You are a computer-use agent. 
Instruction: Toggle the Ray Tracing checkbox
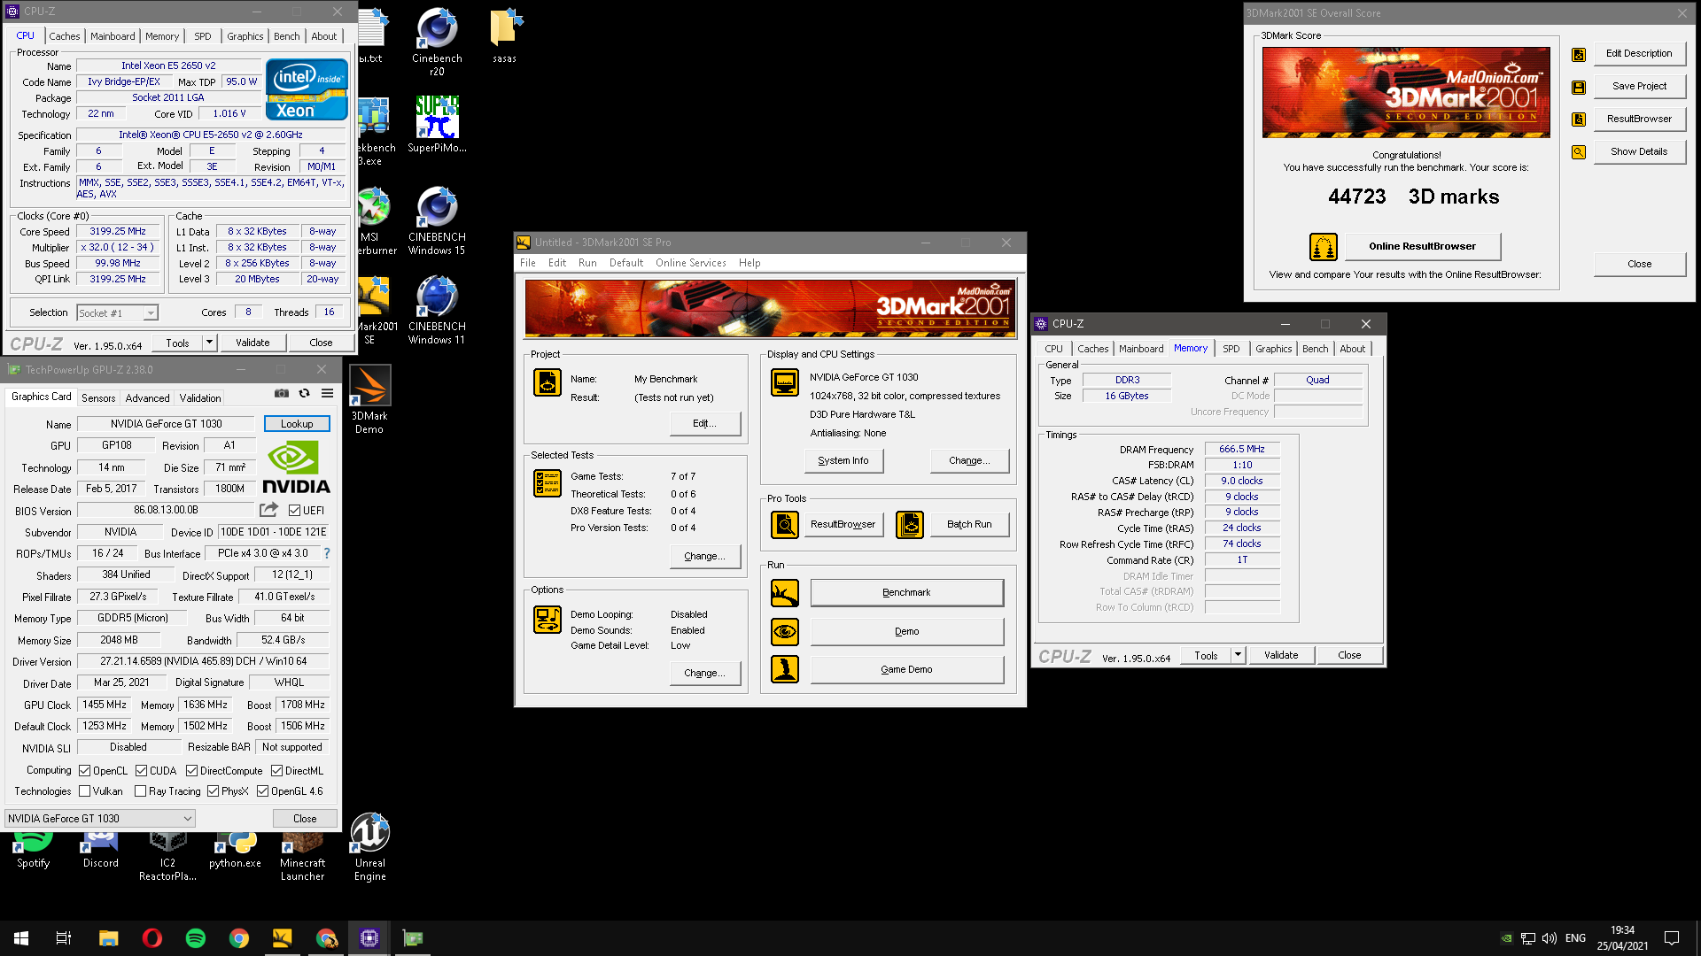(x=141, y=791)
